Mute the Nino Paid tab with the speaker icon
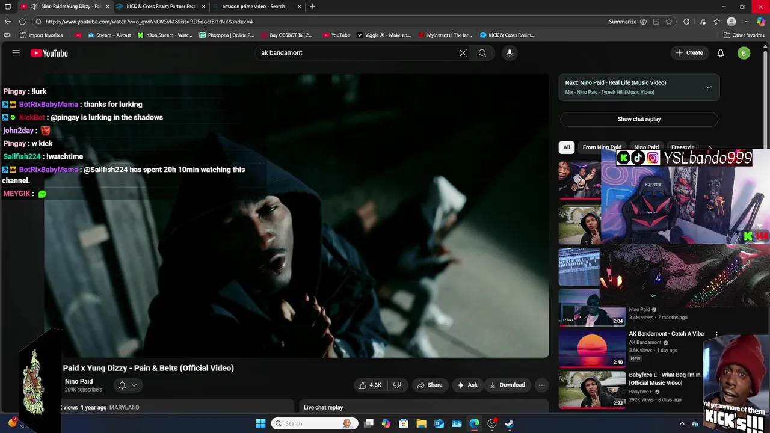 click(x=34, y=7)
